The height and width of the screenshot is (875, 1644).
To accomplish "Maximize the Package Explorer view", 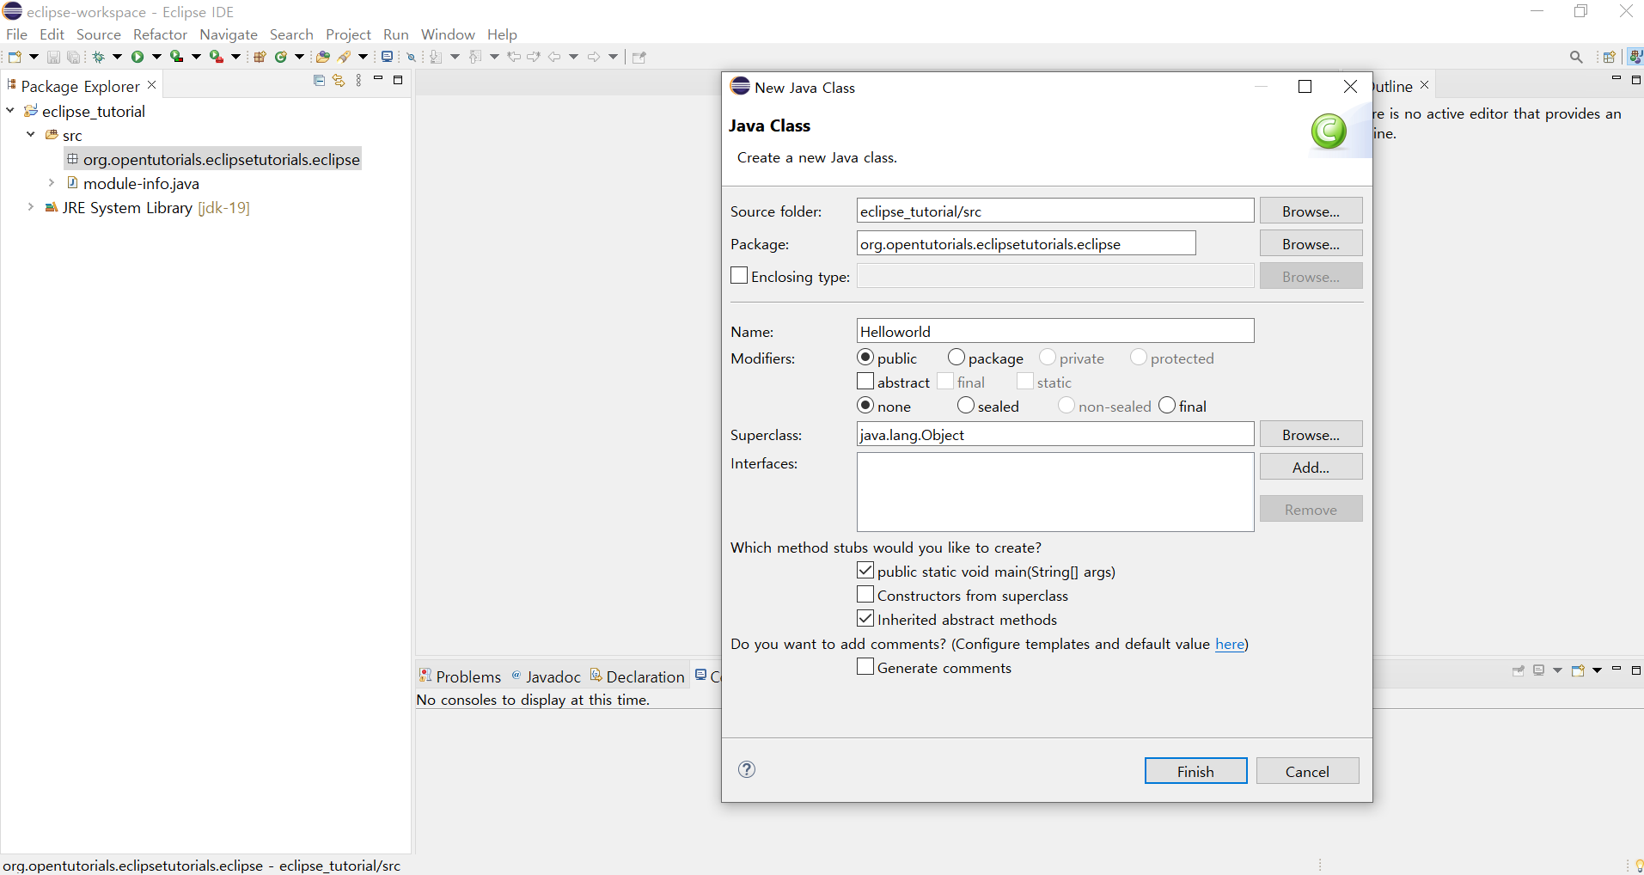I will click(x=398, y=80).
